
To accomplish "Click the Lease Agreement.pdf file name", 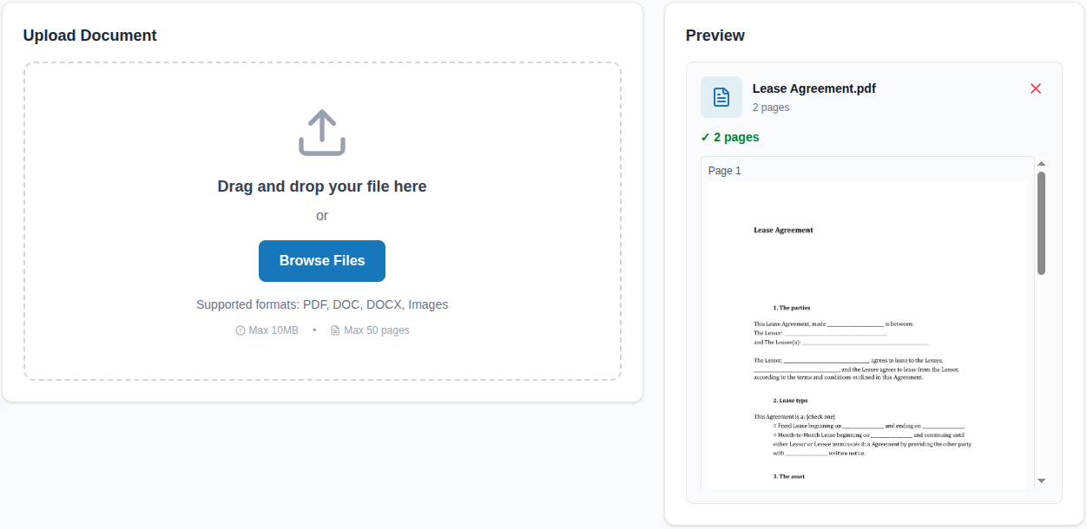I will tap(814, 88).
